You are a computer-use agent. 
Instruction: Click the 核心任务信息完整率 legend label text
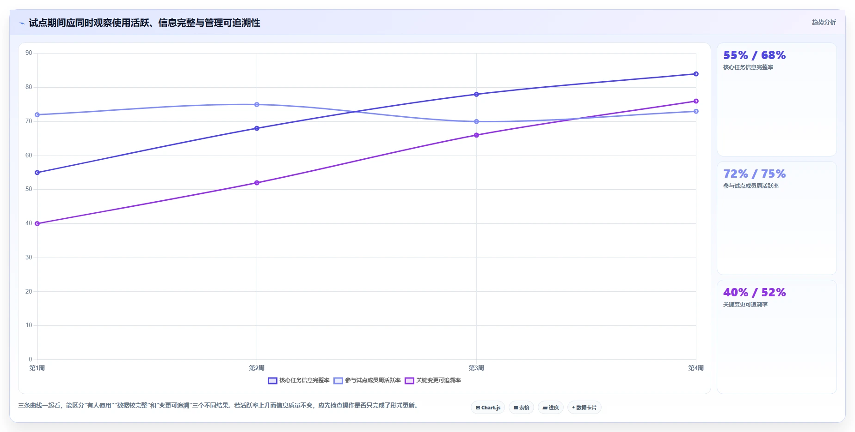(304, 380)
